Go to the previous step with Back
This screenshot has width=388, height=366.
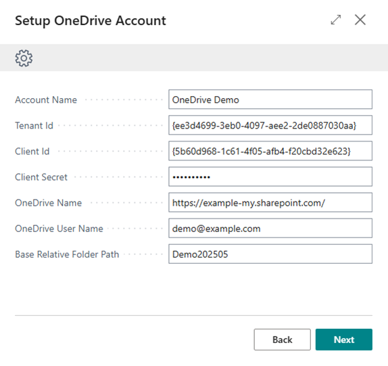(282, 340)
